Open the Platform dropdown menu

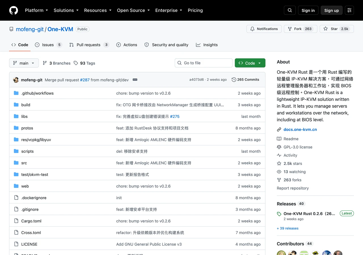tap(36, 10)
